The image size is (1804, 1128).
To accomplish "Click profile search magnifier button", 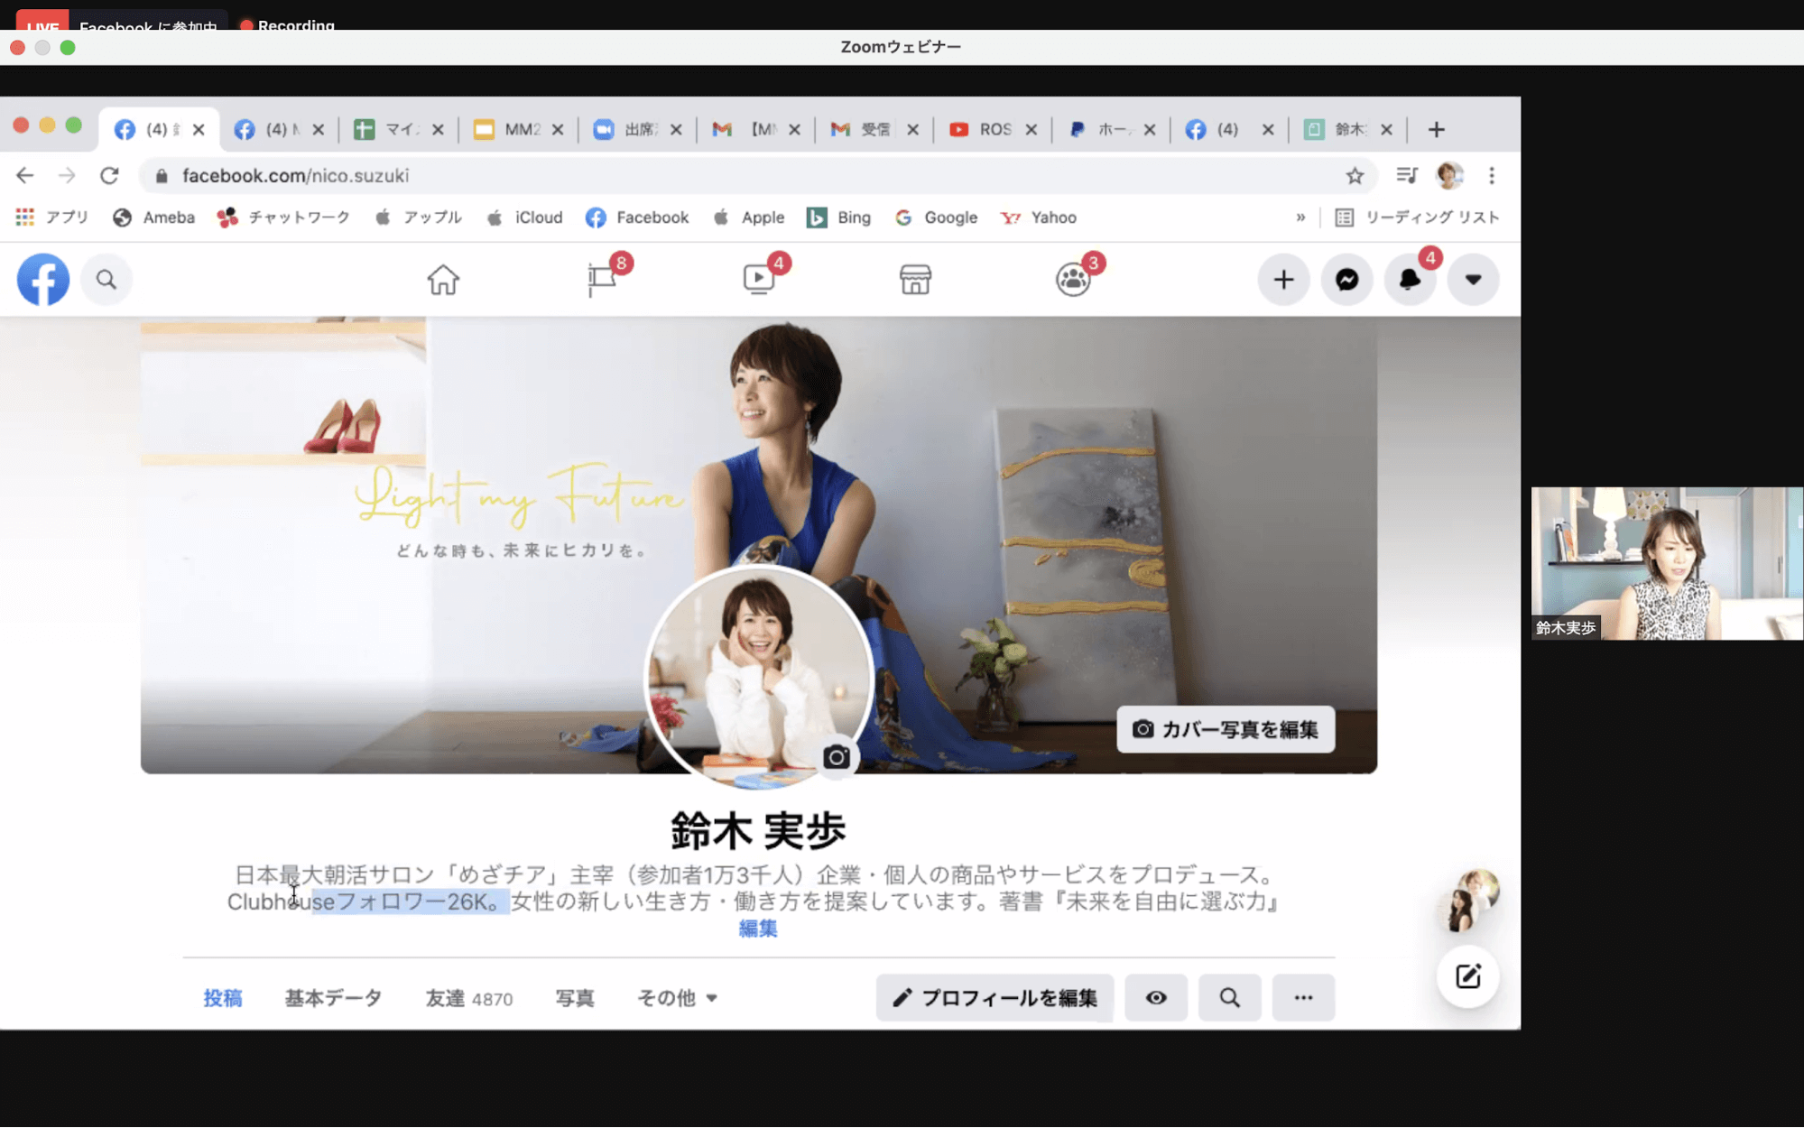I will pyautogui.click(x=1229, y=998).
